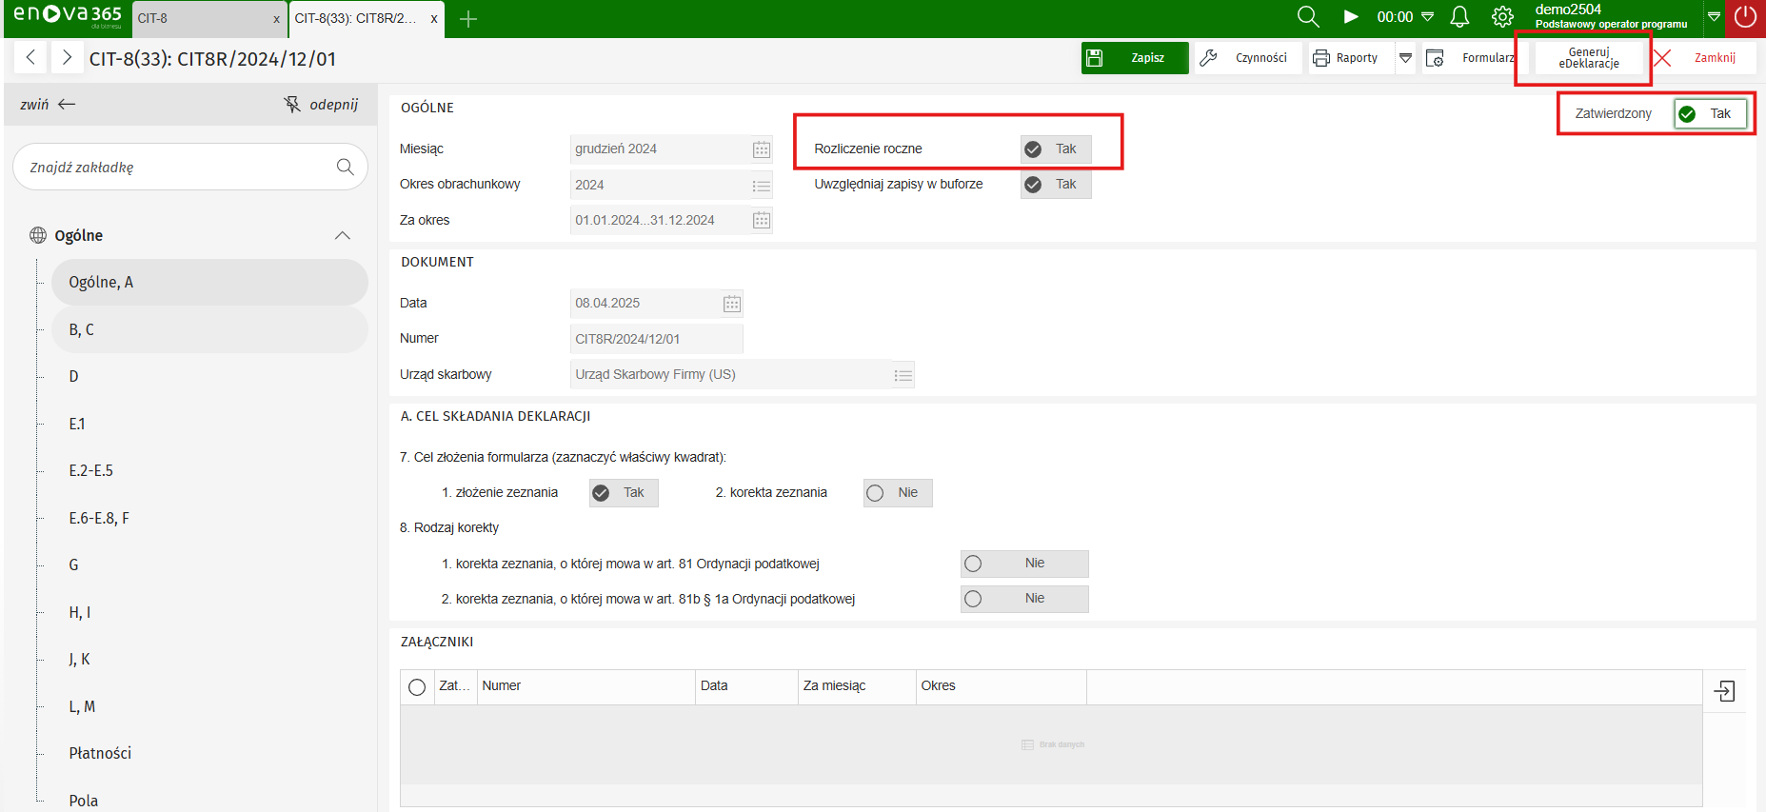
Task: Click the import icon beside attachments table
Action: click(x=1724, y=691)
